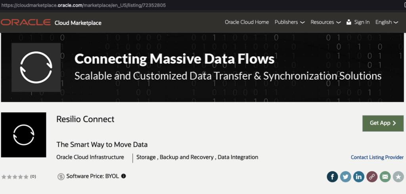Click the star favorite icon

(x=398, y=177)
